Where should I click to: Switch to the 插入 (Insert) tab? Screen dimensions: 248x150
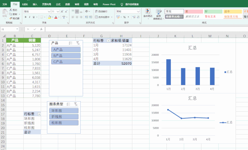[35, 4]
